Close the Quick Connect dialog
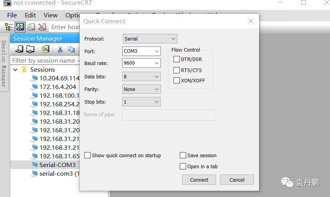 pos(251,21)
